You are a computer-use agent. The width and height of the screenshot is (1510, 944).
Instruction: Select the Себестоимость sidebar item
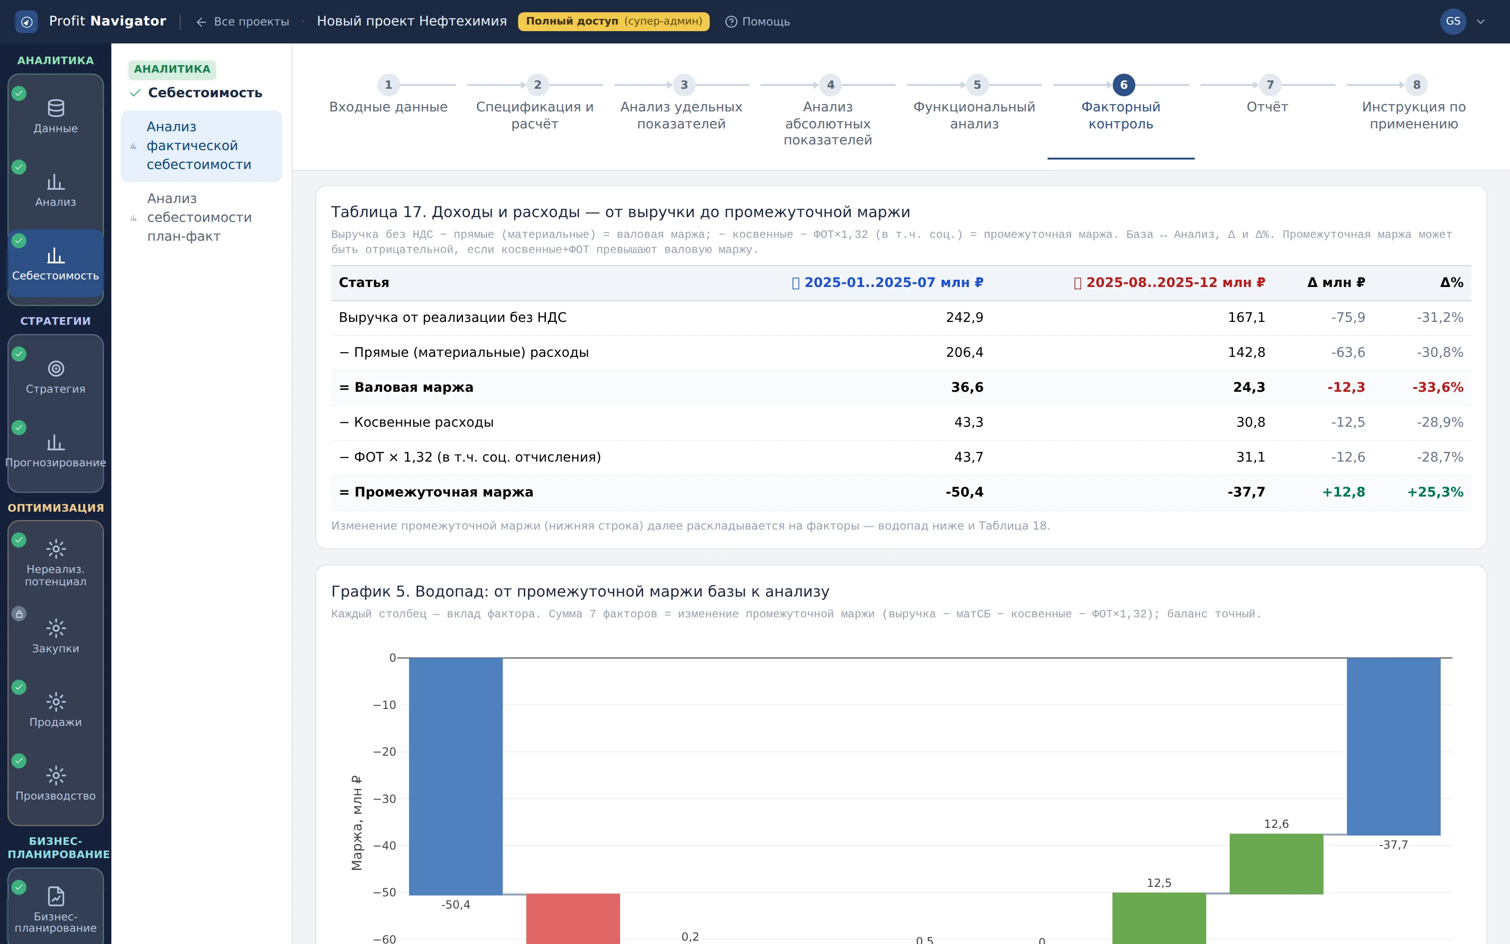[56, 263]
